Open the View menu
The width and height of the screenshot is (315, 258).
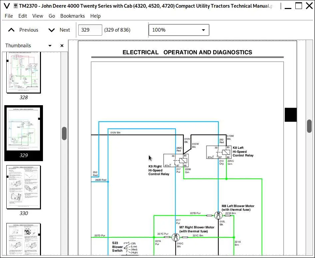38,16
